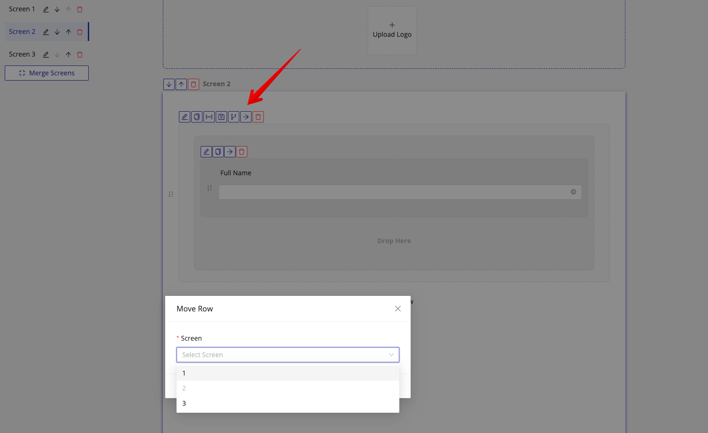Delete the row with its red trash icon

pos(258,117)
